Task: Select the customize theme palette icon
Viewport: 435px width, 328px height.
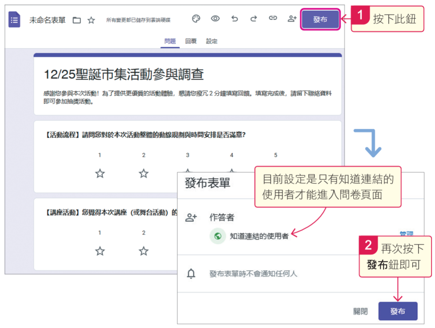Action: click(196, 19)
